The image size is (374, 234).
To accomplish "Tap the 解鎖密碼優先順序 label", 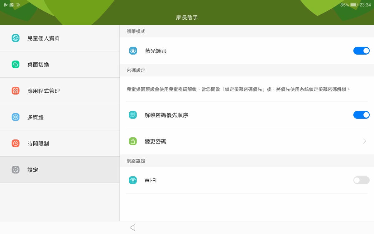I will (166, 115).
